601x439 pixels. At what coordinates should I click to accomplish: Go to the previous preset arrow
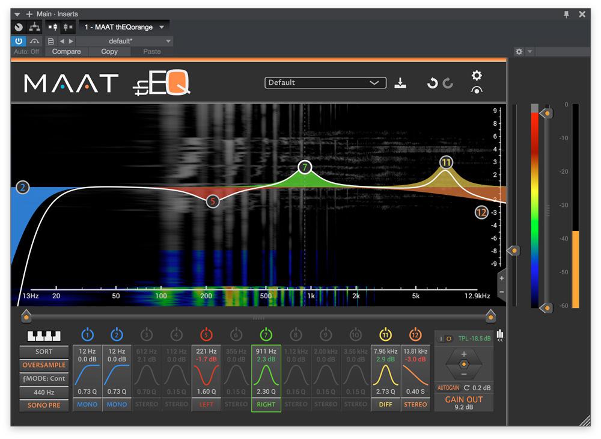(62, 41)
